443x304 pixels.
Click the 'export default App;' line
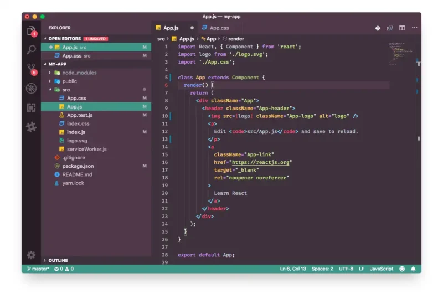pos(206,255)
